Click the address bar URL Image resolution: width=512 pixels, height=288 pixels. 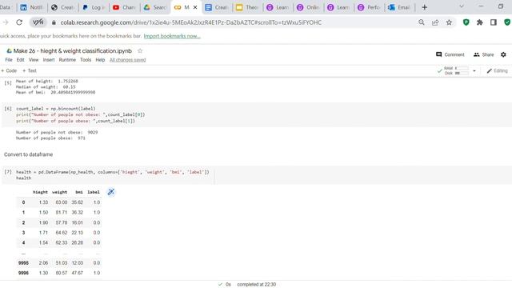[x=190, y=22]
